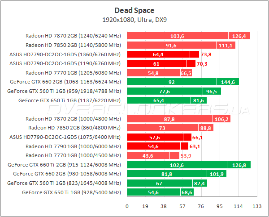Click the x-axis tick label 19
This screenshot has height=217, width=269.
[145, 206]
